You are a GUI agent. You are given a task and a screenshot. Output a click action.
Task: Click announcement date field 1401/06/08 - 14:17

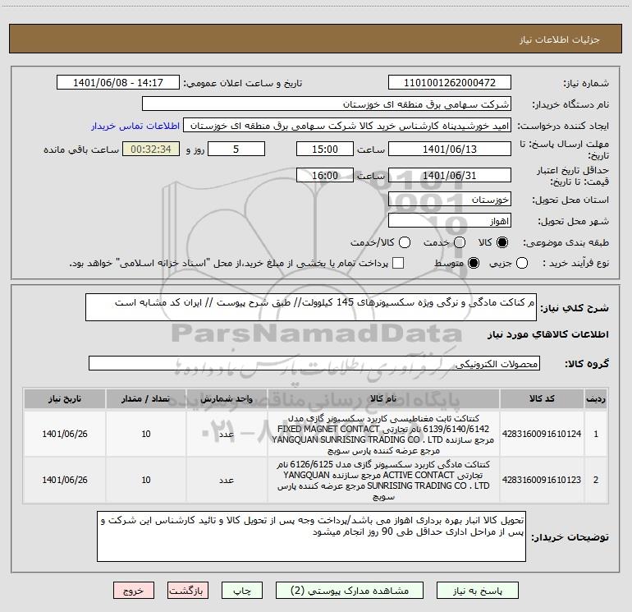click(x=118, y=83)
